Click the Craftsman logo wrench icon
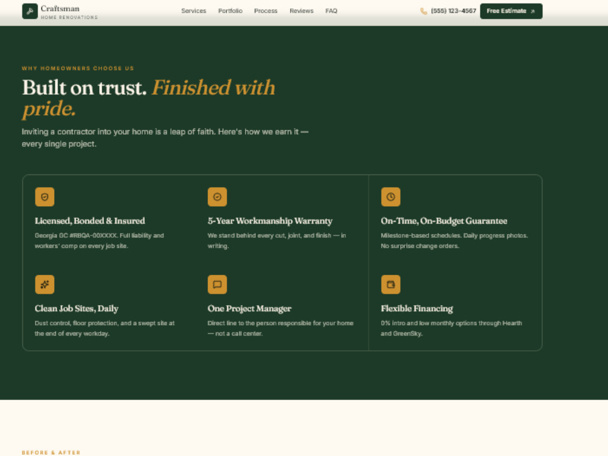The image size is (608, 456). pyautogui.click(x=30, y=11)
